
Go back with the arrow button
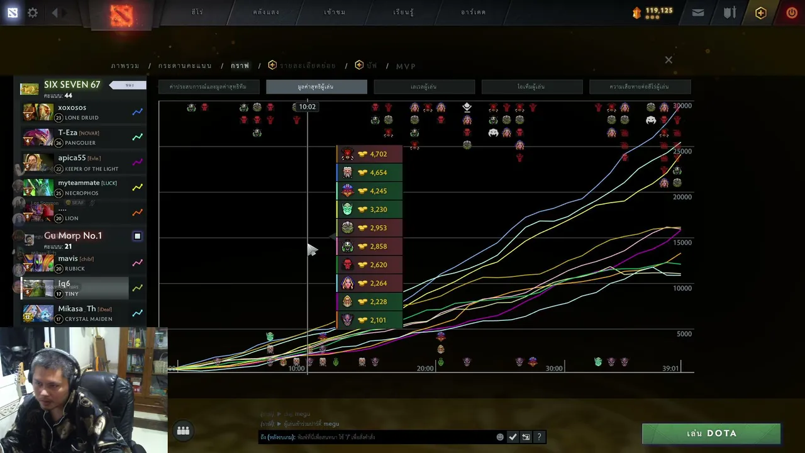click(x=55, y=13)
